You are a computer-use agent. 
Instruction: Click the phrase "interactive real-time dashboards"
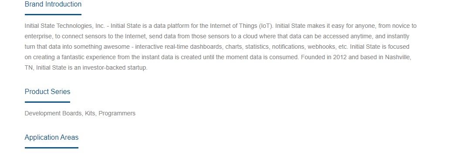[179, 47]
